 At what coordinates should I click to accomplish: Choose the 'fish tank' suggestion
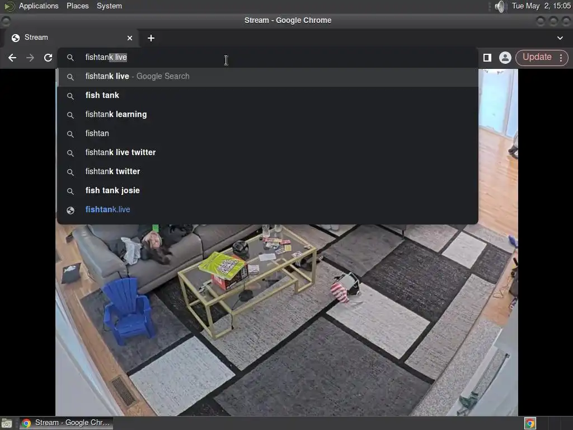[267, 95]
